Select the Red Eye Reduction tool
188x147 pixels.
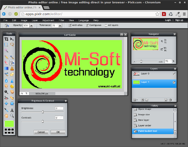click(x=6, y=98)
